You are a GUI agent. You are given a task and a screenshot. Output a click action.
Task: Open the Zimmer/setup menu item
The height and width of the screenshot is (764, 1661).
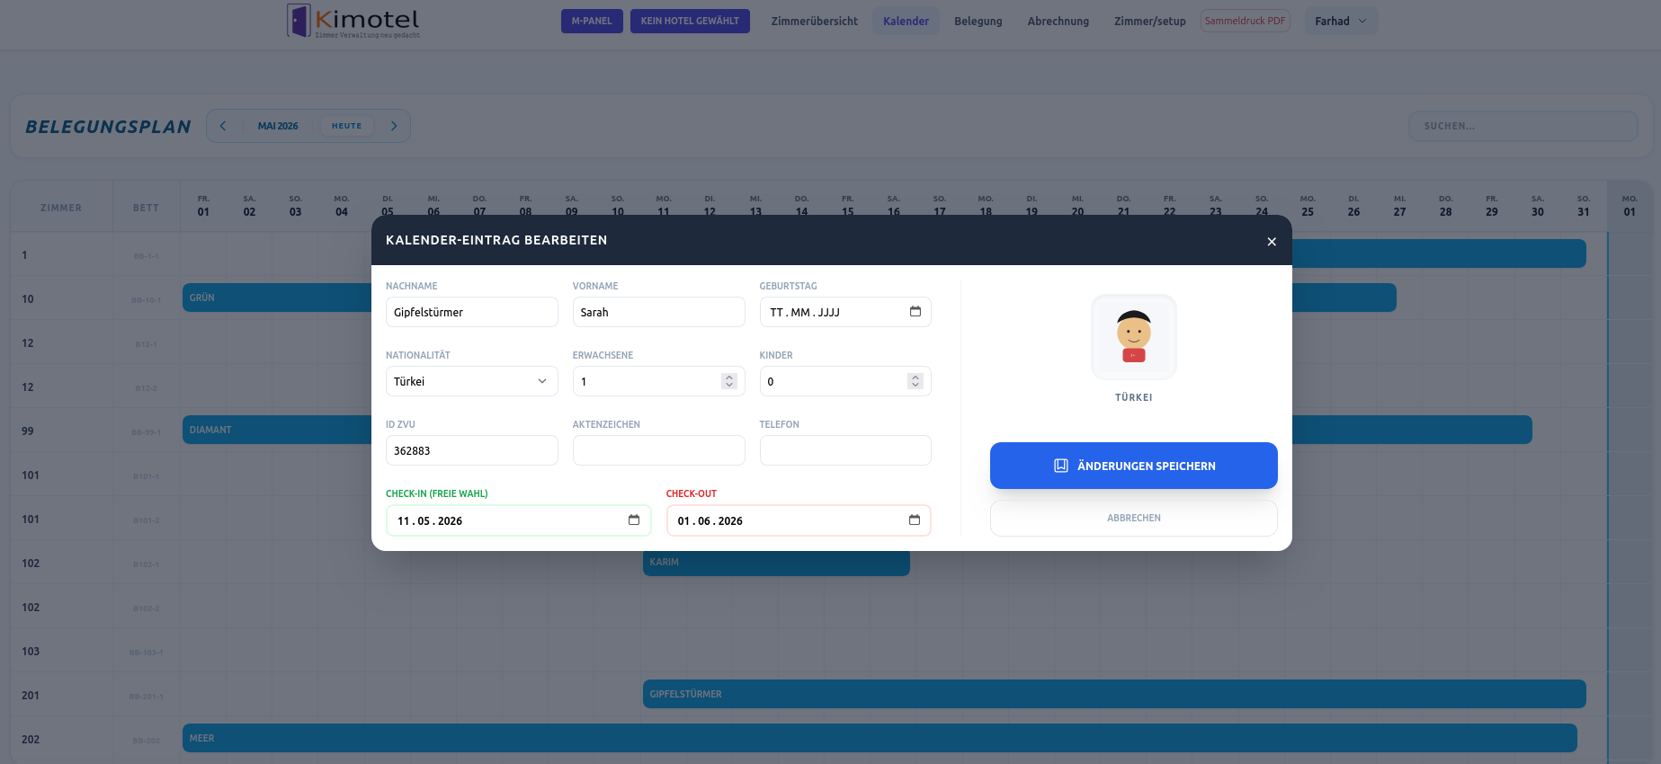(x=1149, y=21)
